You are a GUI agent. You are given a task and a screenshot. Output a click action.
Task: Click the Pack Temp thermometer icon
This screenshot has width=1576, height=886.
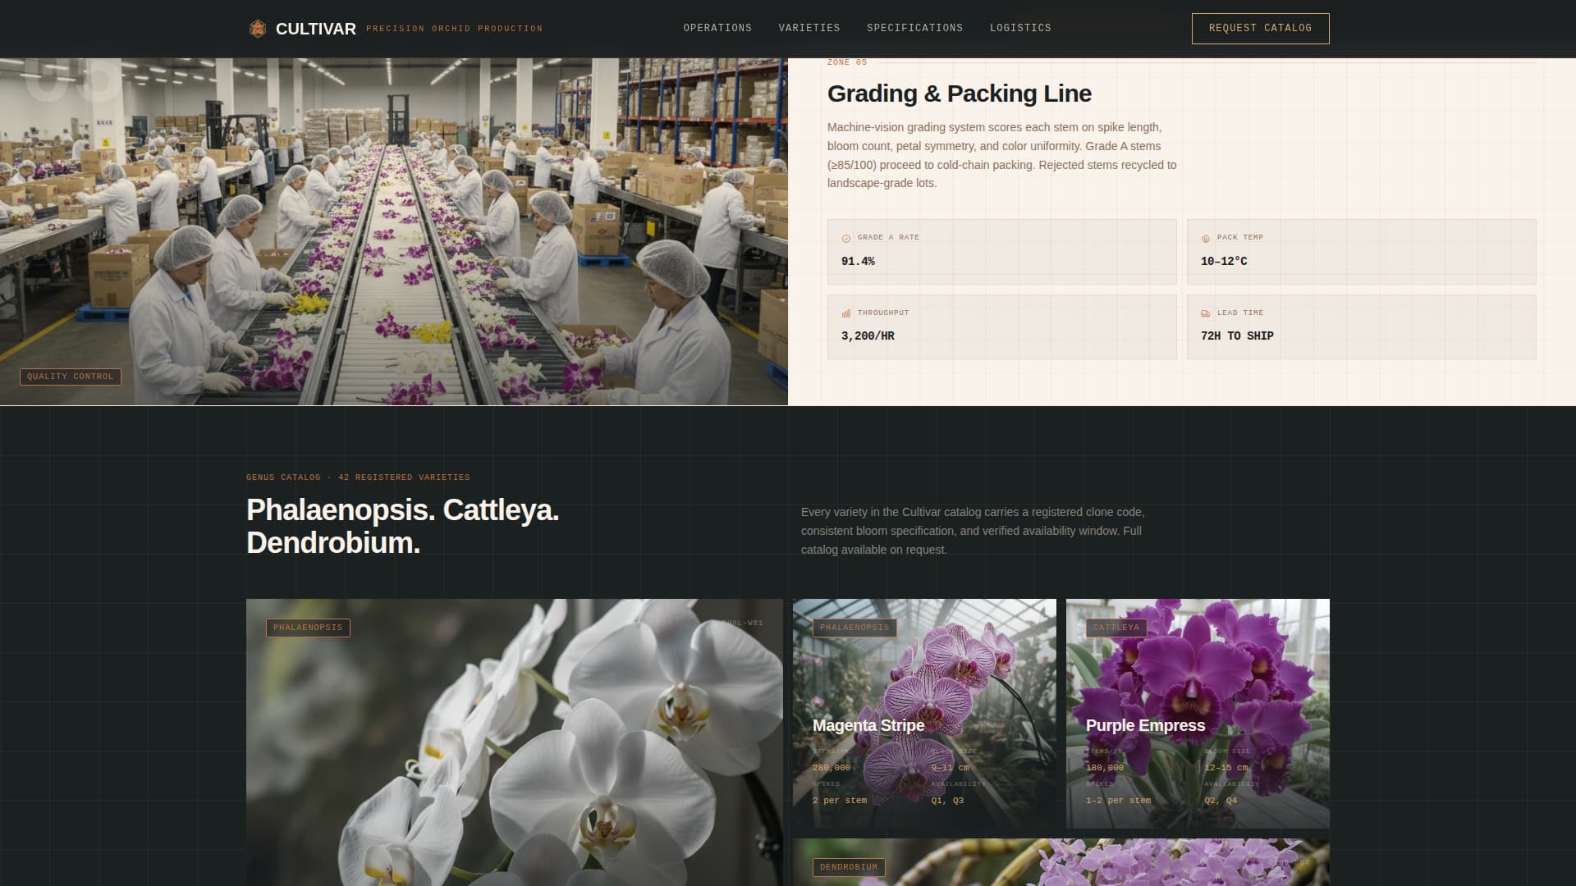coord(1206,238)
